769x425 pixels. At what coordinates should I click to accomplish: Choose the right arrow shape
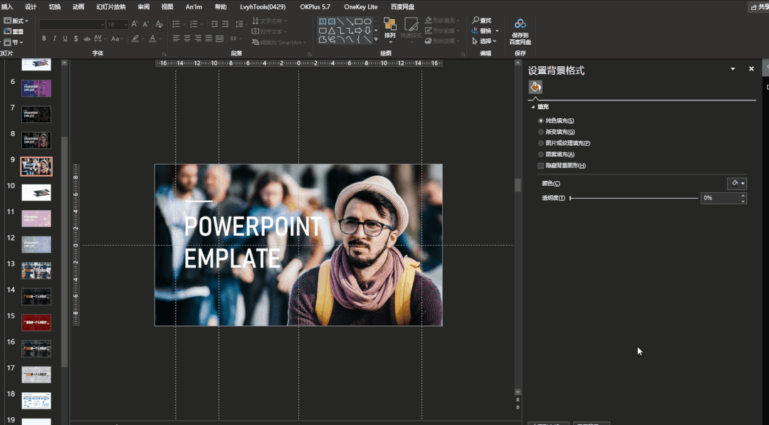point(358,31)
